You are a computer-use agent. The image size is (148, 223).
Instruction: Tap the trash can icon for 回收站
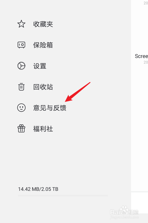(21, 87)
